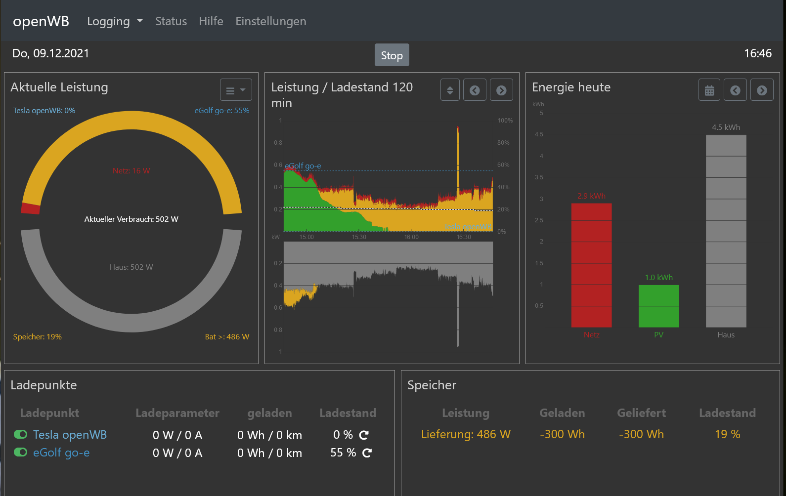Toggle the eGolf go-e legend in the graph
This screenshot has width=786, height=496.
(x=303, y=166)
